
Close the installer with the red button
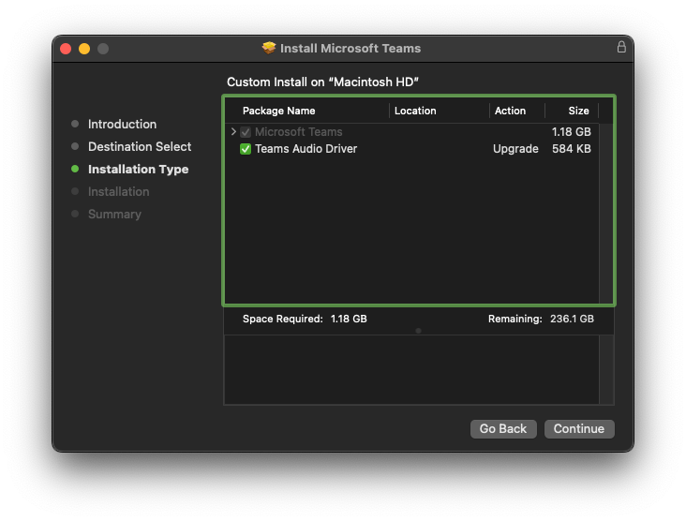[x=66, y=49]
